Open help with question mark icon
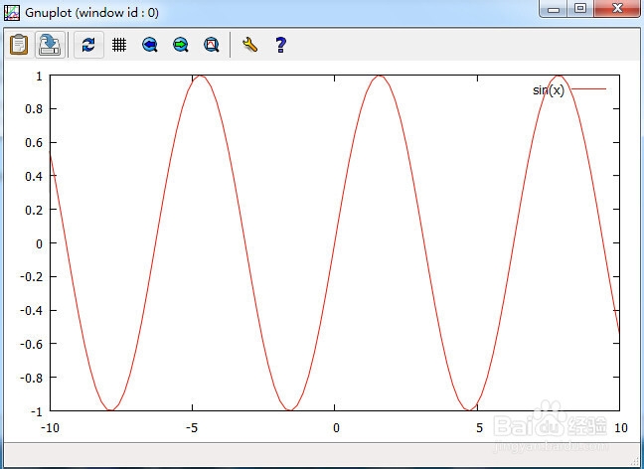The image size is (644, 469). coord(280,45)
